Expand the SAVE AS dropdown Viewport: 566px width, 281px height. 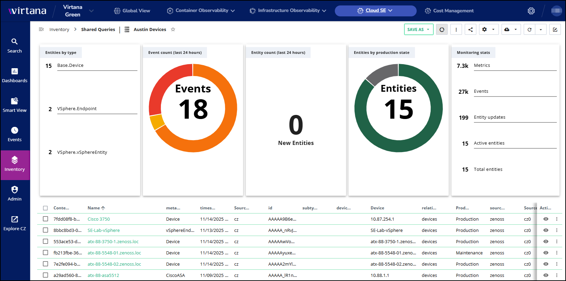(x=419, y=30)
